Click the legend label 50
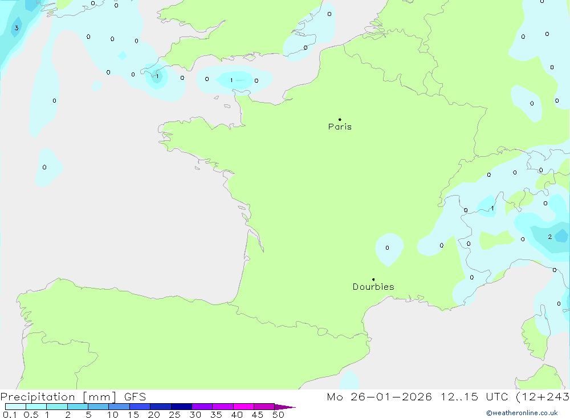Image resolution: width=570 pixels, height=418 pixels. point(279,415)
